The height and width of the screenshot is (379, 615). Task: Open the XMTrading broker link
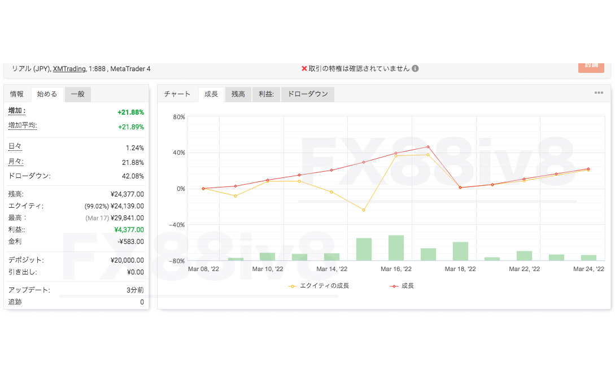click(x=69, y=69)
